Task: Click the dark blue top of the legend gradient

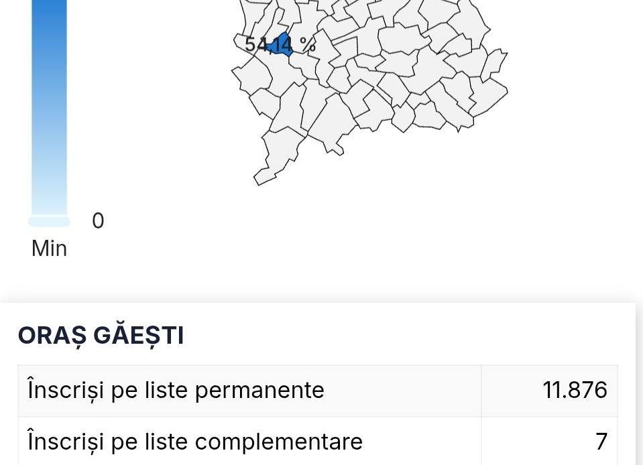Action: click(49, 10)
